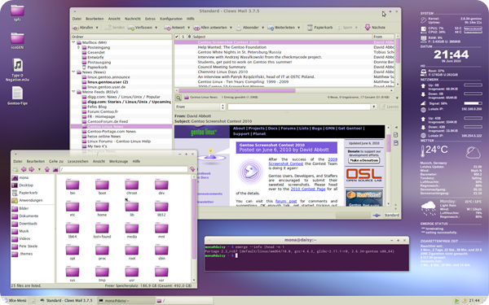The height and width of the screenshot is (305, 489).
Task: Go to Nächste unread message
Action: pyautogui.click(x=375, y=28)
